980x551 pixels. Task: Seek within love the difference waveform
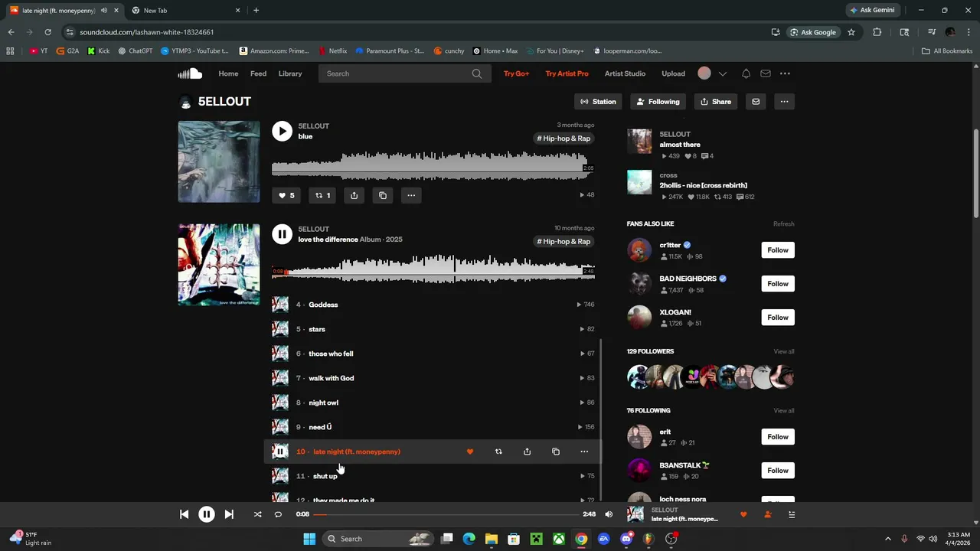[433, 269]
